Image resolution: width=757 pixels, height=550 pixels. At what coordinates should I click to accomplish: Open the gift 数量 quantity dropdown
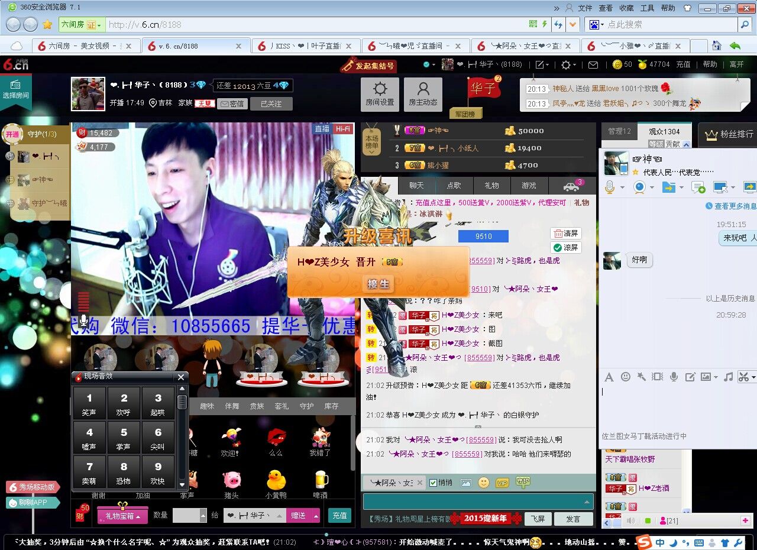point(203,516)
